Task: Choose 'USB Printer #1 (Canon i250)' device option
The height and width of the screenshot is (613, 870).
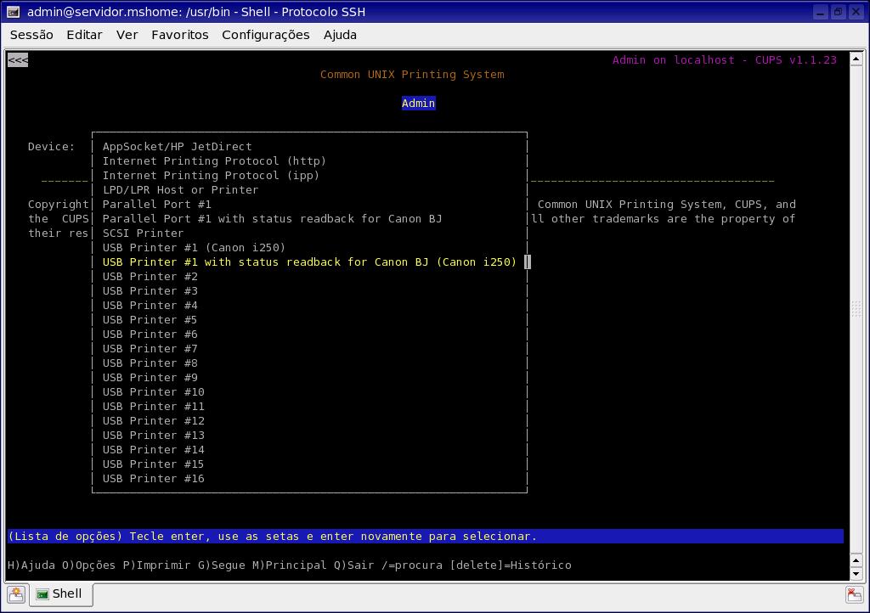Action: [194, 248]
